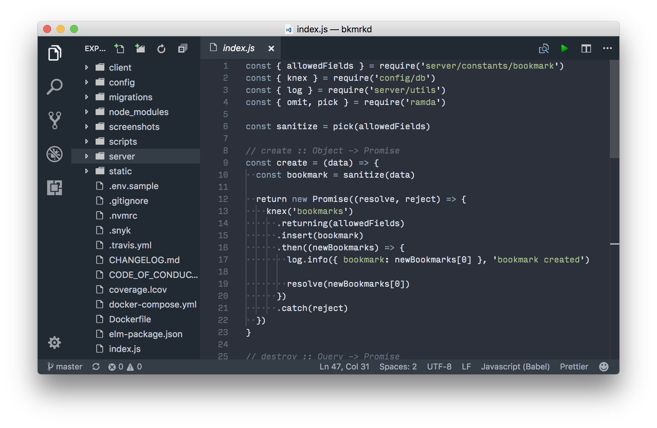Expand the server folder arrow
657x428 pixels.
87,156
